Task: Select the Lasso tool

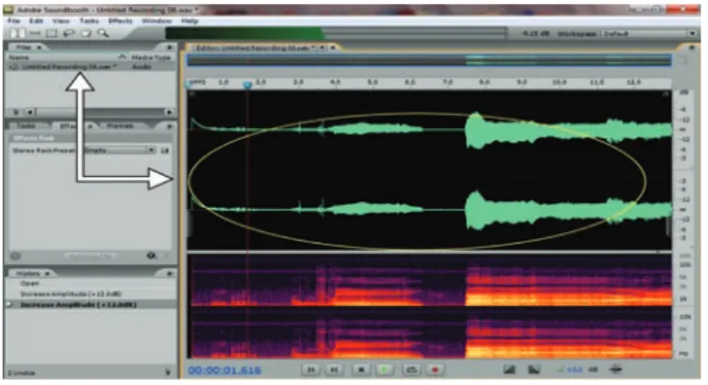Action: [x=68, y=34]
